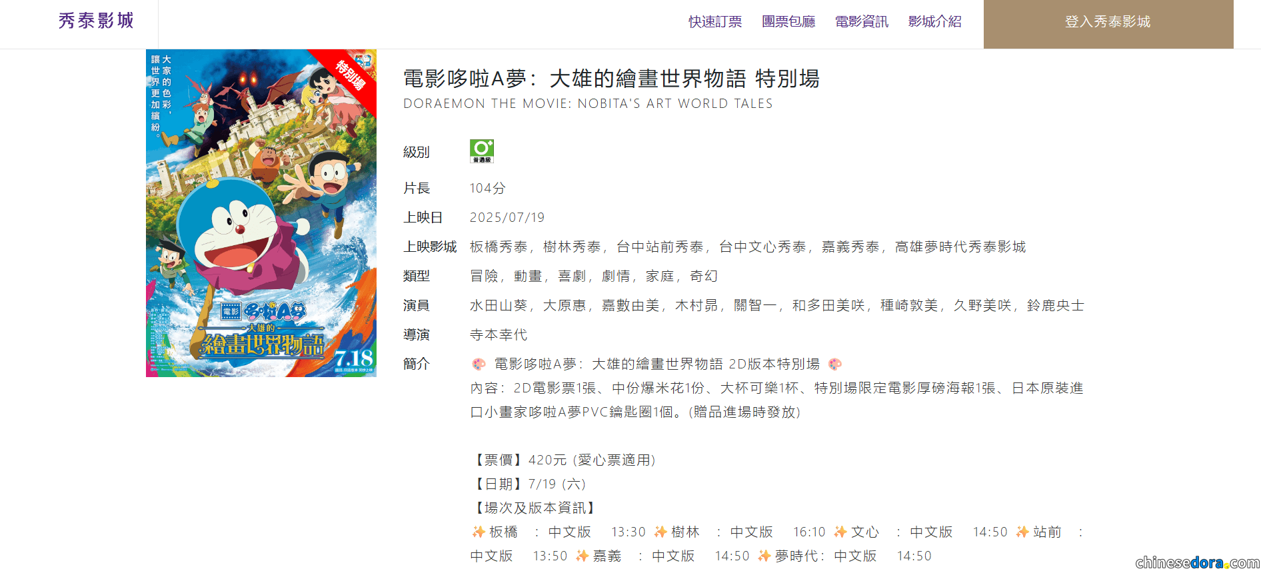
Task: Click the sparkle icon beside 嘉義 showtime
Action: tap(582, 556)
